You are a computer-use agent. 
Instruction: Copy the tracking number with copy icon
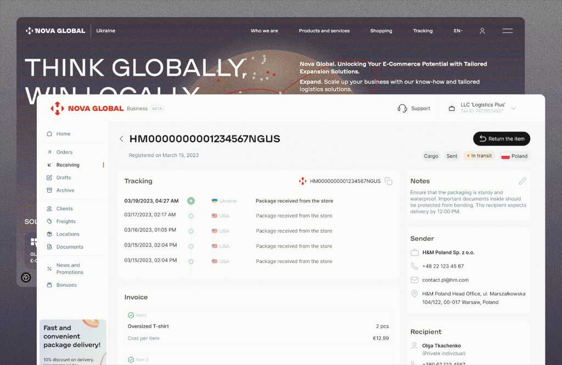[388, 181]
